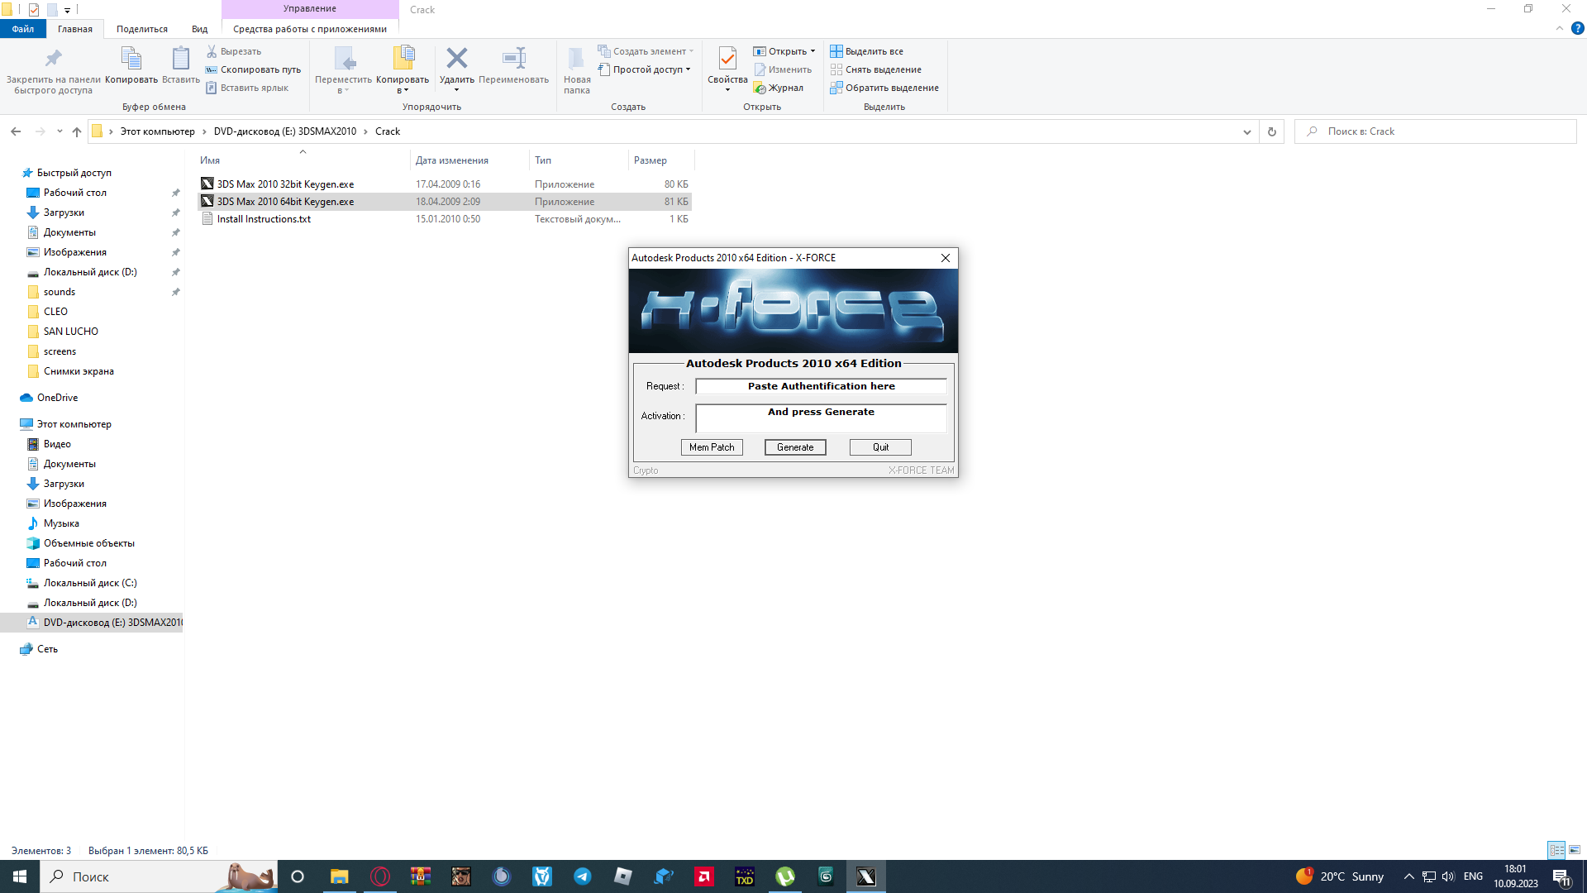Switch to large thumbnails view icon
Image resolution: width=1587 pixels, height=893 pixels.
click(1575, 850)
